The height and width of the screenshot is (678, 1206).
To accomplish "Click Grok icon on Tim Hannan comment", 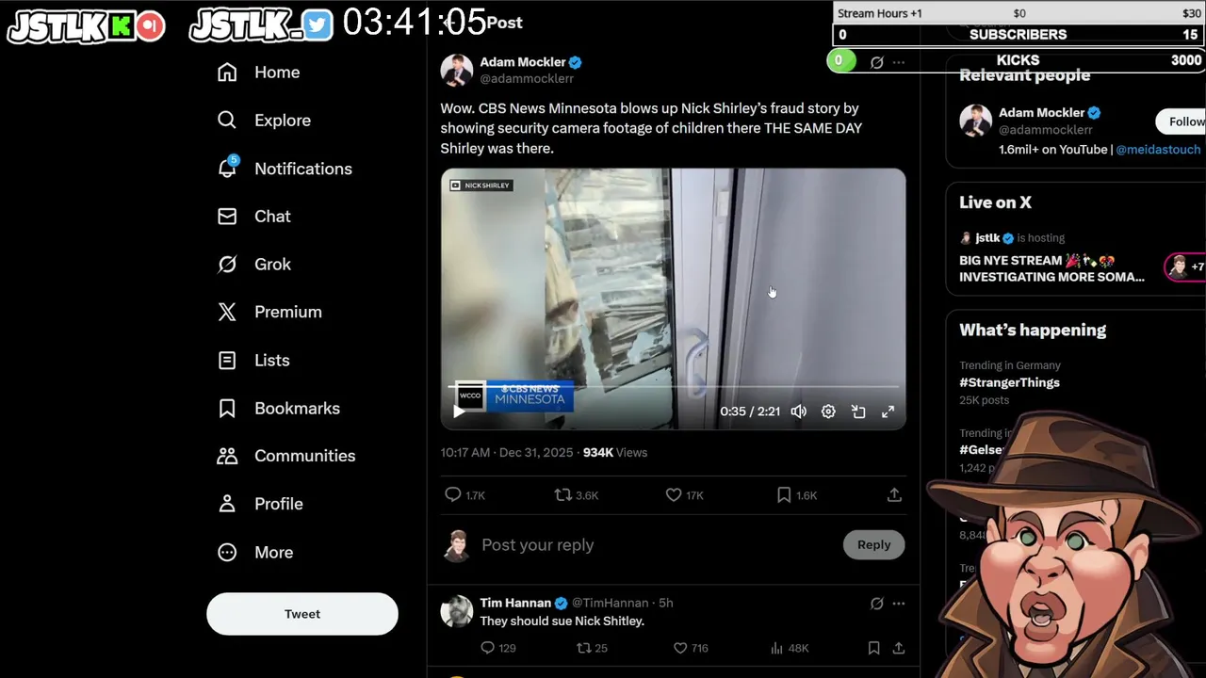I will 877,603.
